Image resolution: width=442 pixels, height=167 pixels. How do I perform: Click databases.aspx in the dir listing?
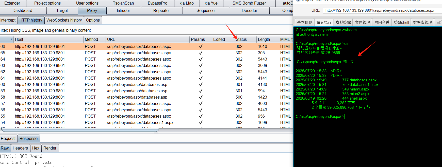click(x=363, y=80)
